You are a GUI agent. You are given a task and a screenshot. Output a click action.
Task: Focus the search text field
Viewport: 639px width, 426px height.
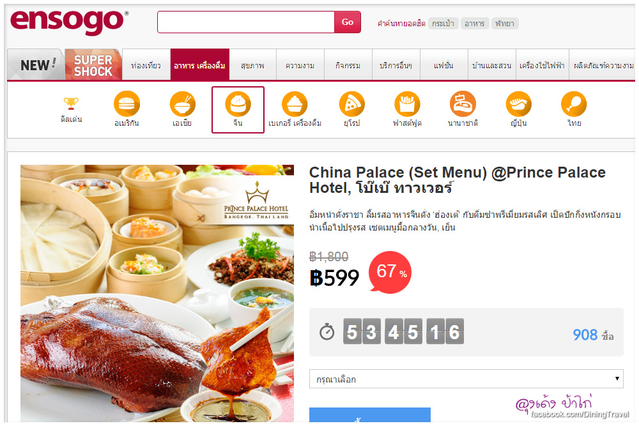click(246, 22)
